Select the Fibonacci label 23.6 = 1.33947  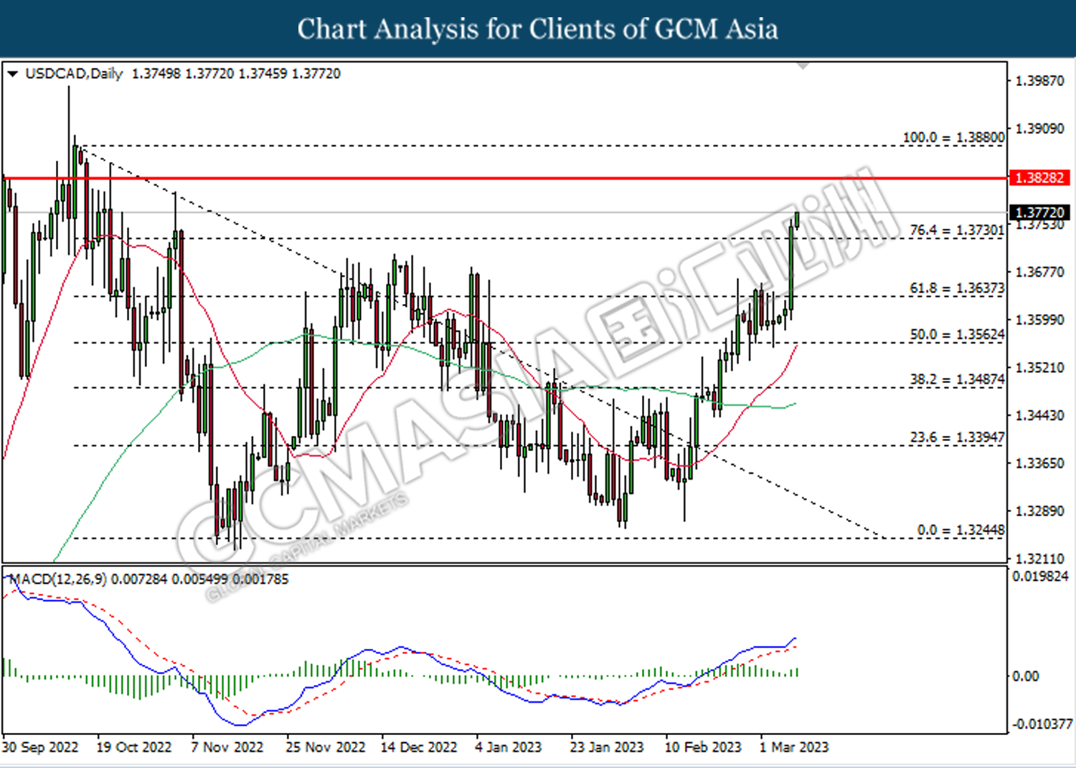pos(957,437)
